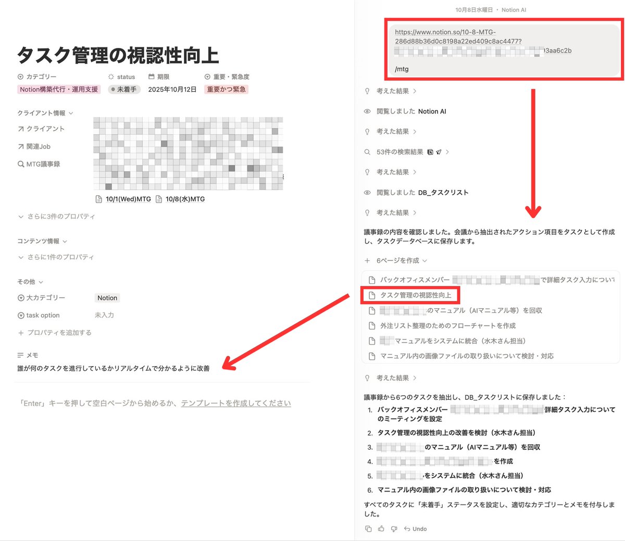The height and width of the screenshot is (541, 625).
Task: Click the 重要・緊急度 property header
Action: [227, 77]
